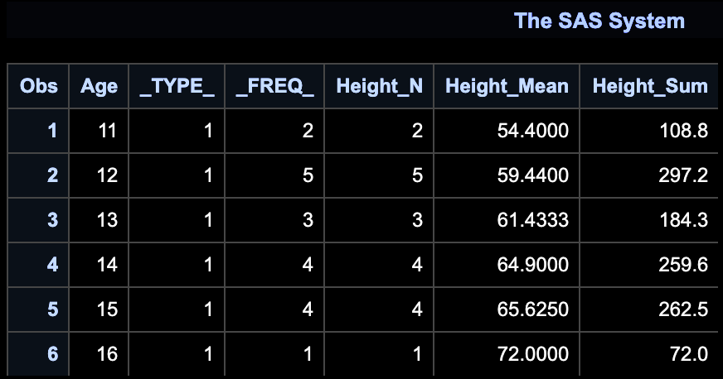Select the Height_Sum column header

click(650, 86)
